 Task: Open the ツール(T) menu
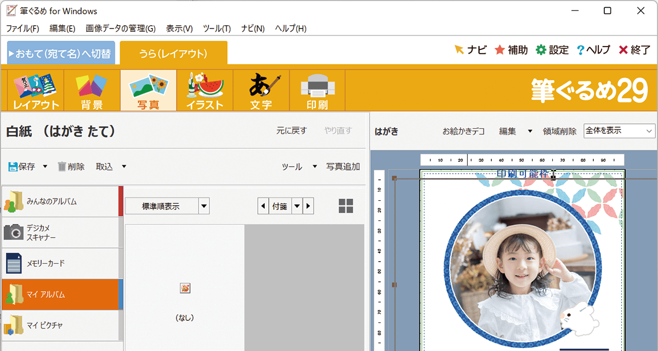click(x=217, y=29)
